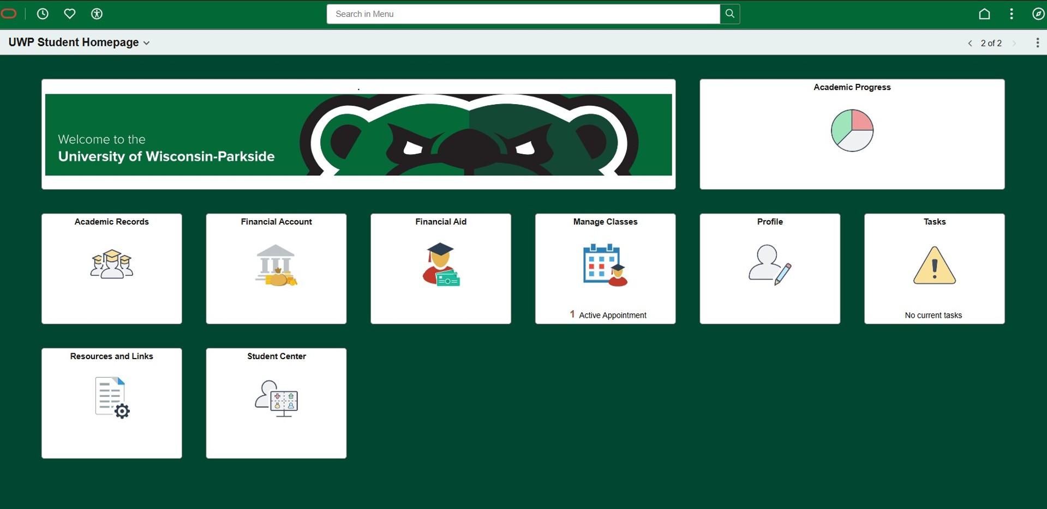Open the Student Center tile title

[x=277, y=356]
